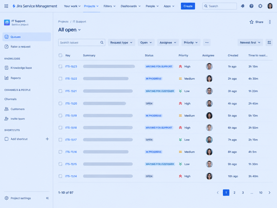Click the IT Support project avatar icon

7,22
